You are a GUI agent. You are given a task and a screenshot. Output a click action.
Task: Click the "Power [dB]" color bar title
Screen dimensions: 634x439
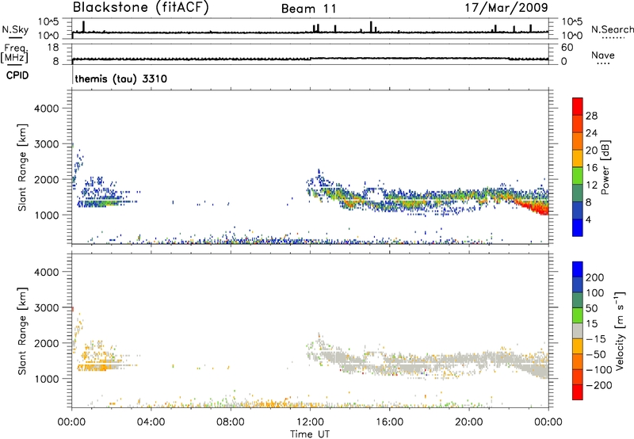coord(605,167)
